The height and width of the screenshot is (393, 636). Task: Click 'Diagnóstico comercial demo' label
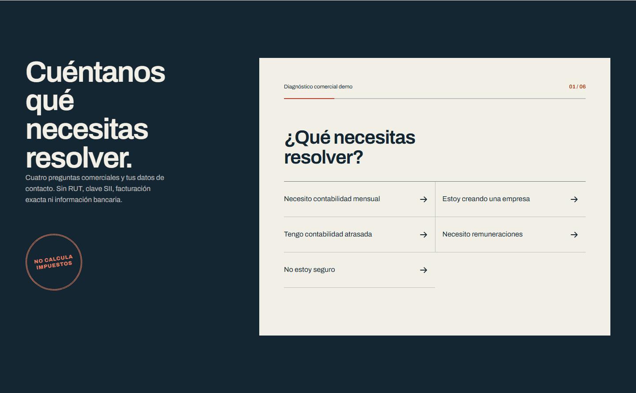click(x=318, y=87)
